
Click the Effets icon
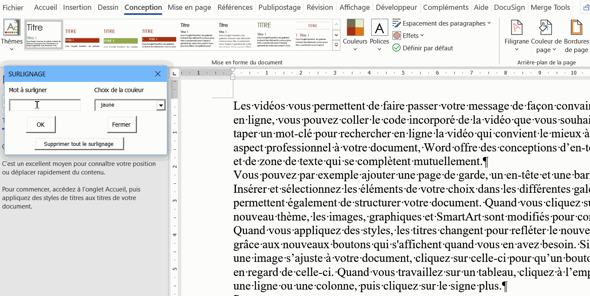coord(397,36)
